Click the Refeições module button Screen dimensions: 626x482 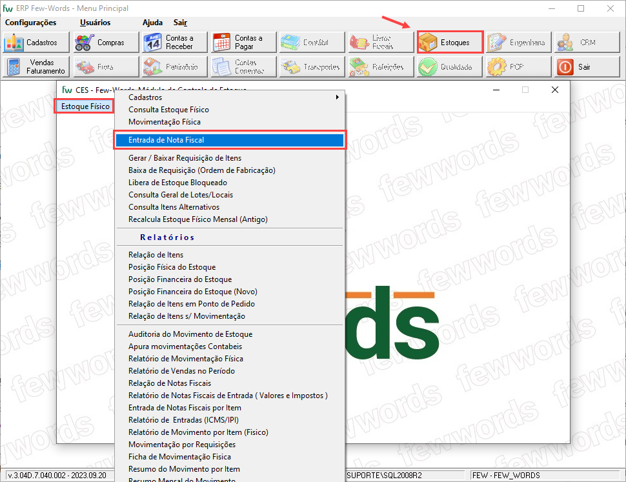pos(381,66)
